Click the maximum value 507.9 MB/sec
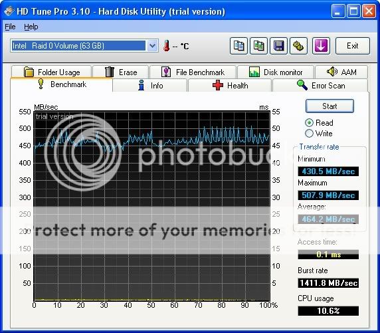Viewport: 380px width, 333px height. point(328,195)
